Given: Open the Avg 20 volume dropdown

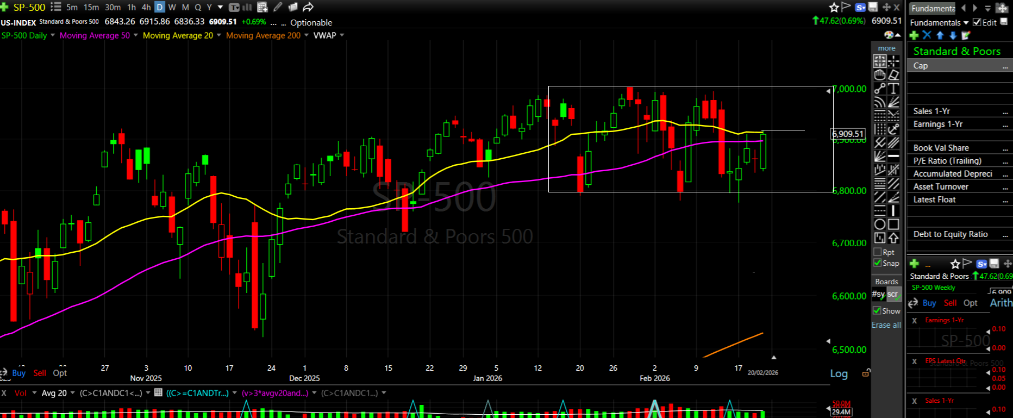Looking at the screenshot, I should pos(72,393).
